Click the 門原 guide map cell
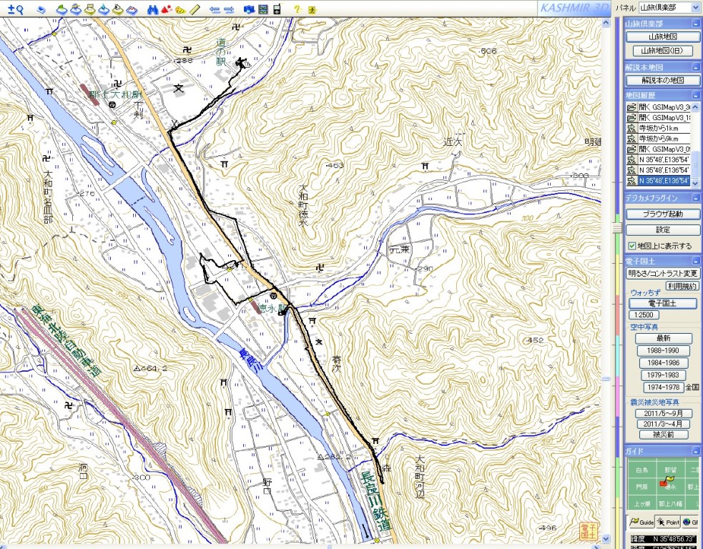The image size is (703, 549). (x=642, y=487)
